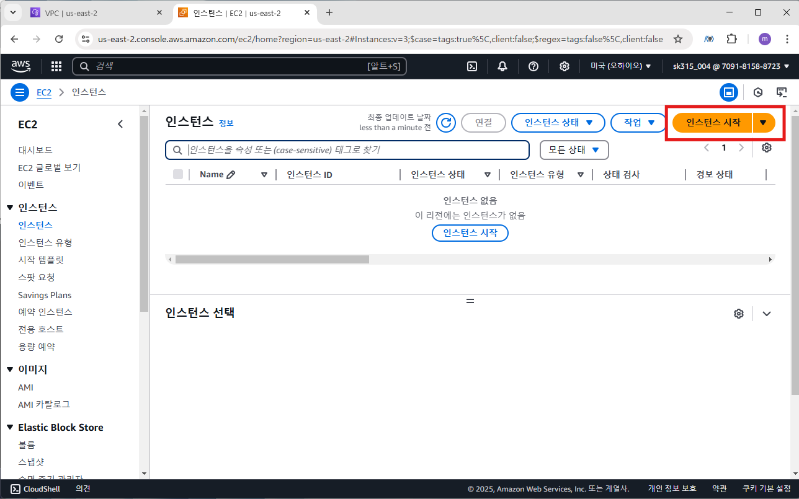Image resolution: width=799 pixels, height=499 pixels.
Task: Open the tab search dropdown arrow
Action: (12, 12)
